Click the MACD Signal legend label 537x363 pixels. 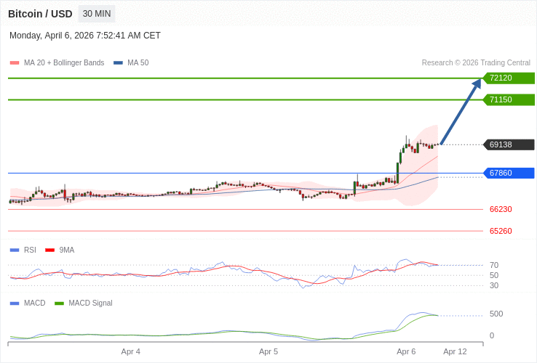pos(90,303)
